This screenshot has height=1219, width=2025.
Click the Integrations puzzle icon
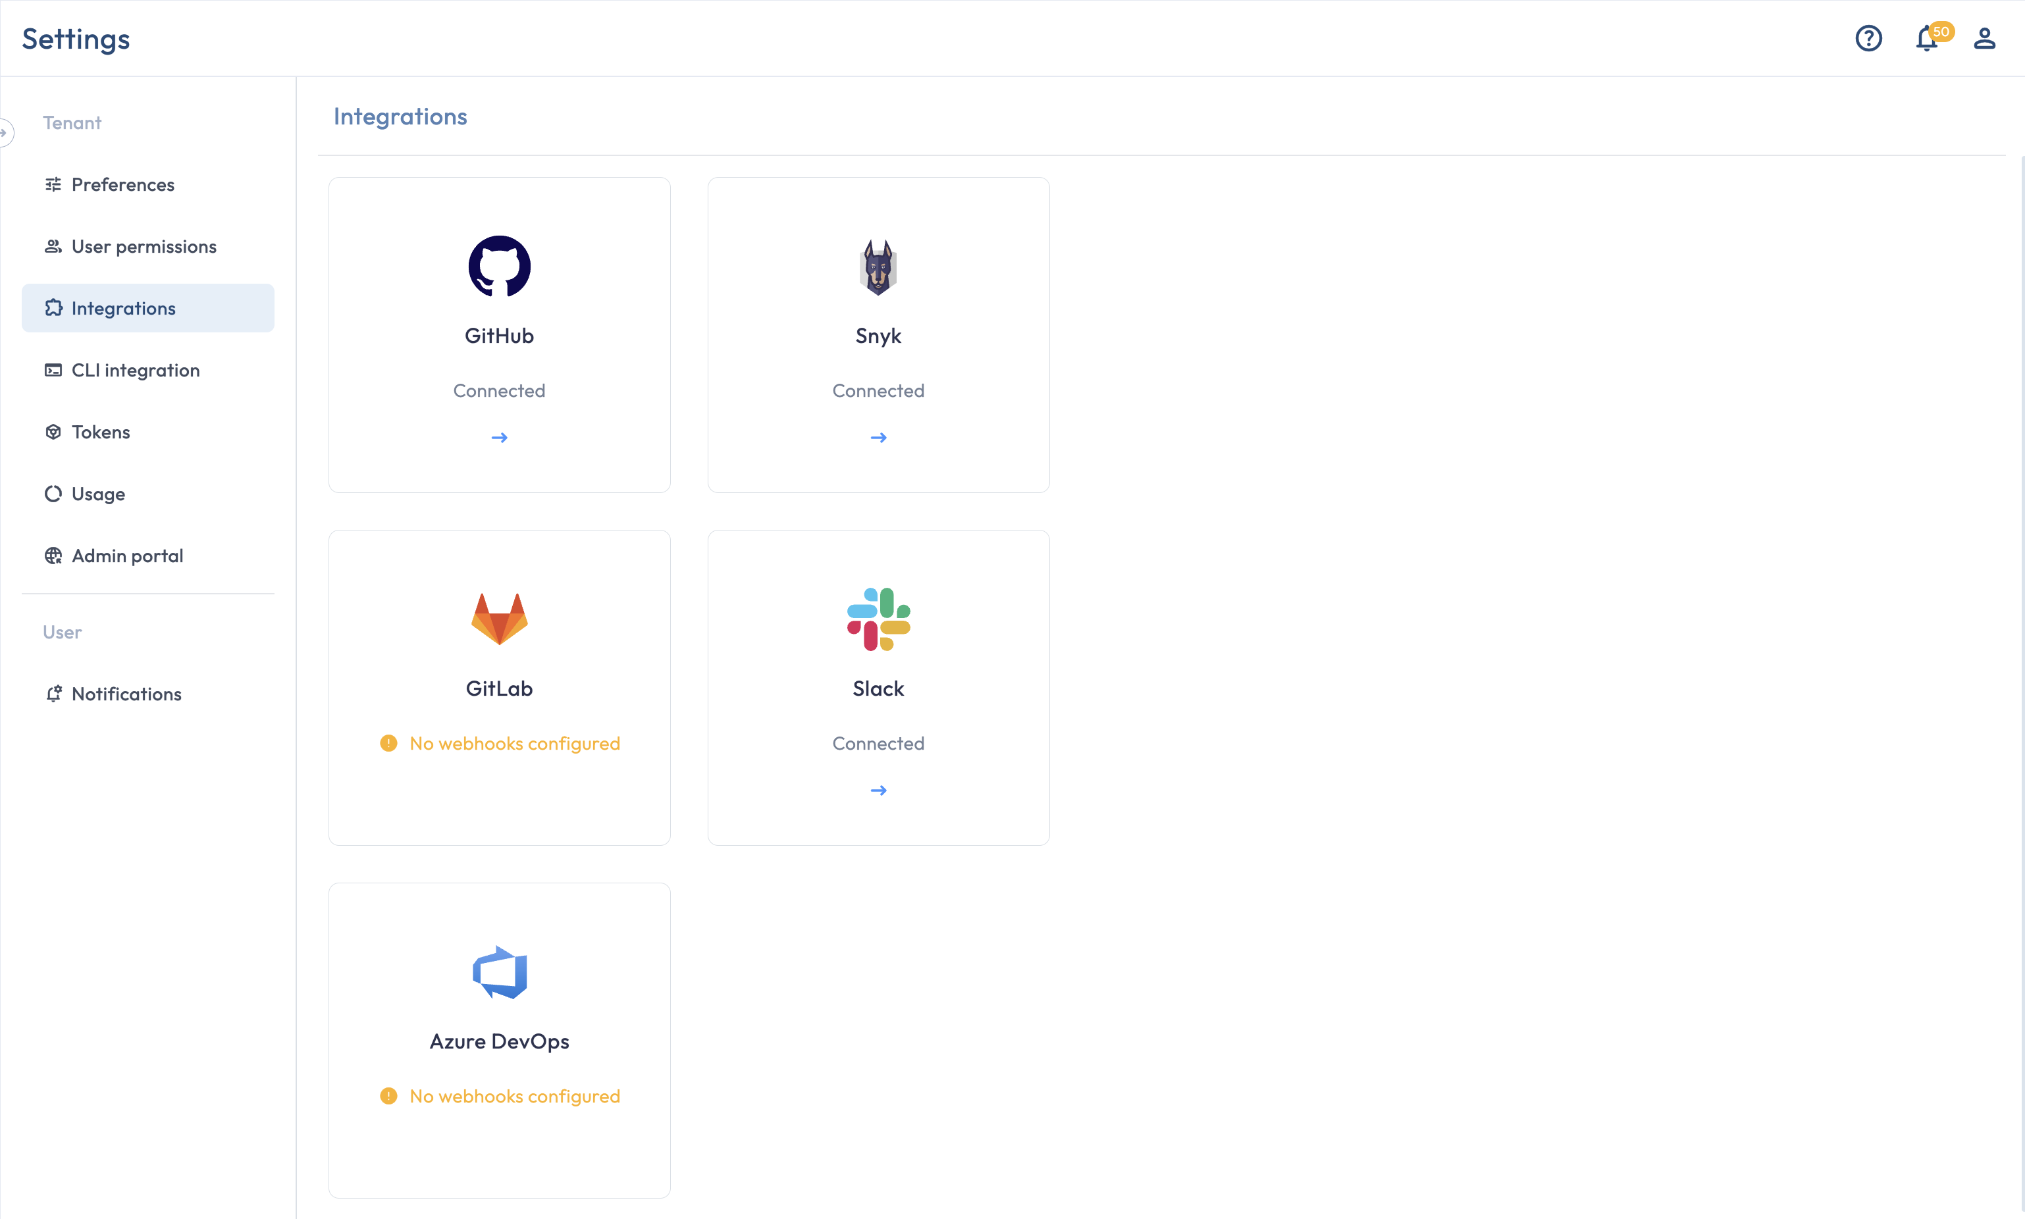pos(53,308)
